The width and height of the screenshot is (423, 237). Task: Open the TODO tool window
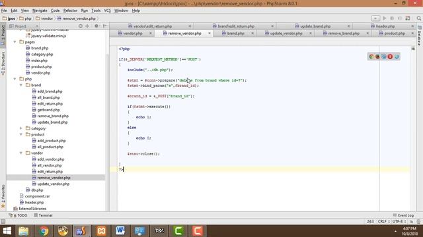(x=19, y=215)
